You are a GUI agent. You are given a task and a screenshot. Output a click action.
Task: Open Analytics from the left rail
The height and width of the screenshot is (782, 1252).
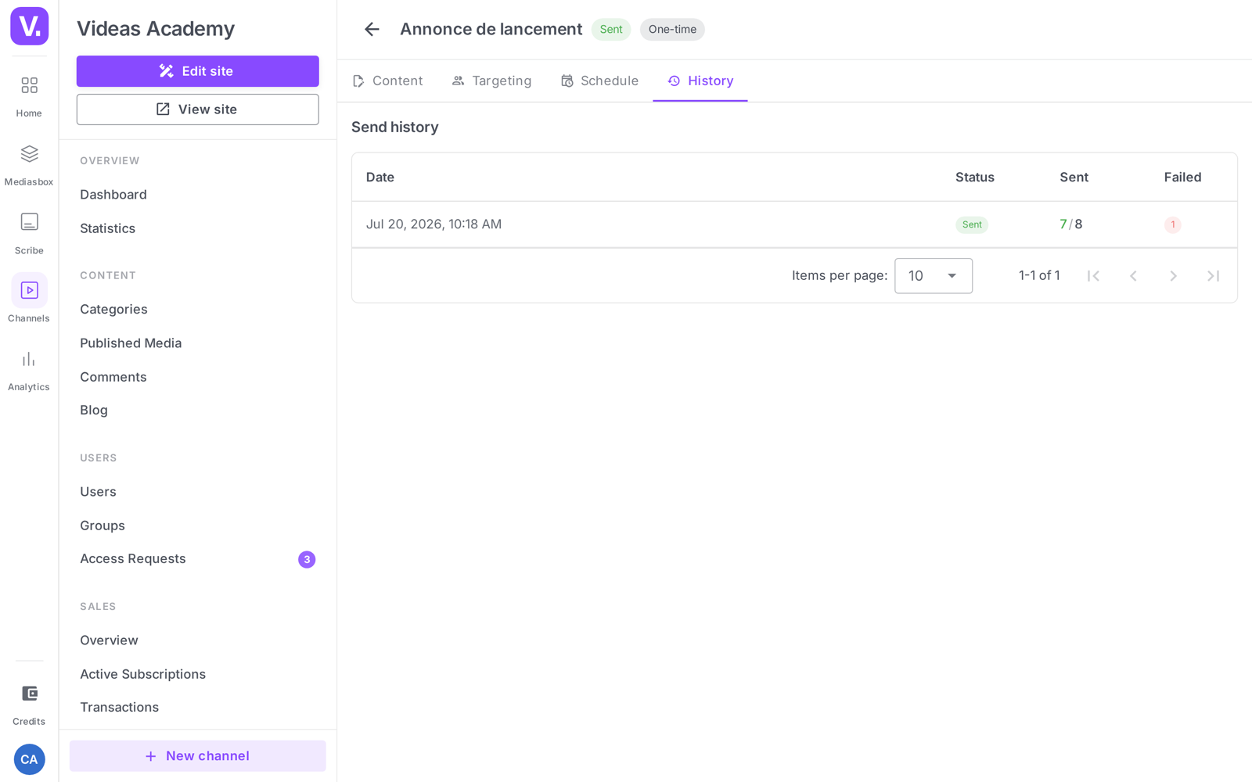[29, 371]
